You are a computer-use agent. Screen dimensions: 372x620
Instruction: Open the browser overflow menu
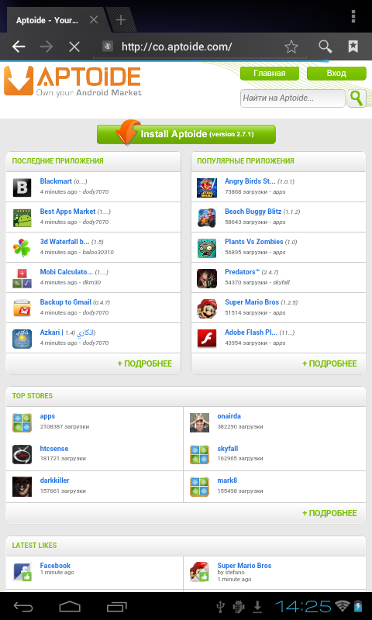click(353, 16)
